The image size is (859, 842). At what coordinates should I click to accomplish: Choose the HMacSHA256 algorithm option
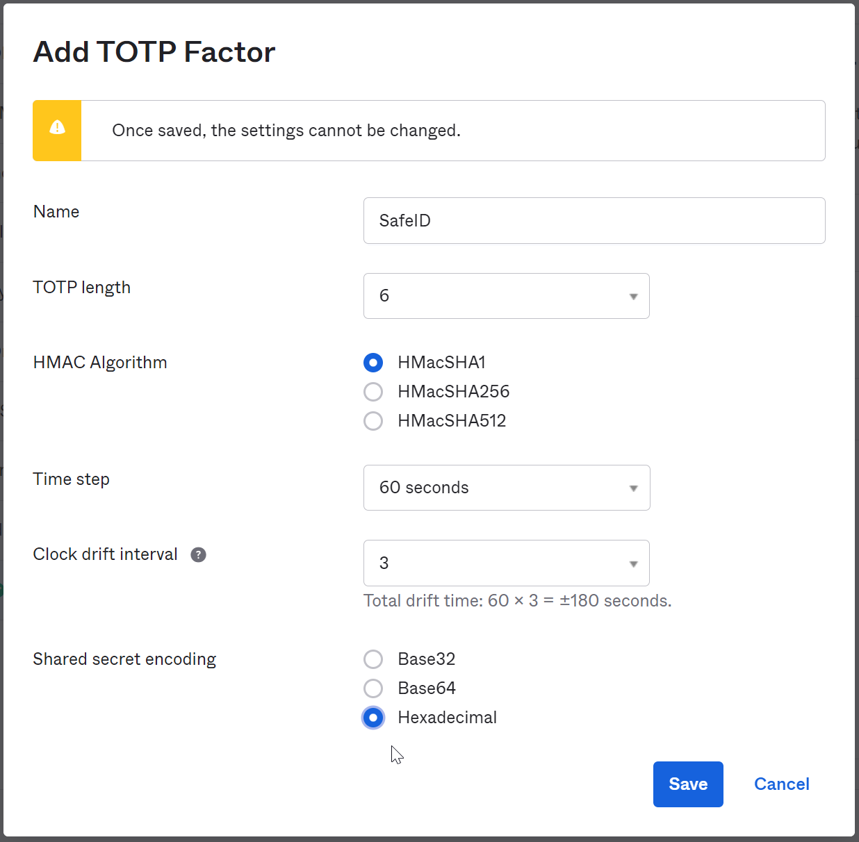pos(373,392)
